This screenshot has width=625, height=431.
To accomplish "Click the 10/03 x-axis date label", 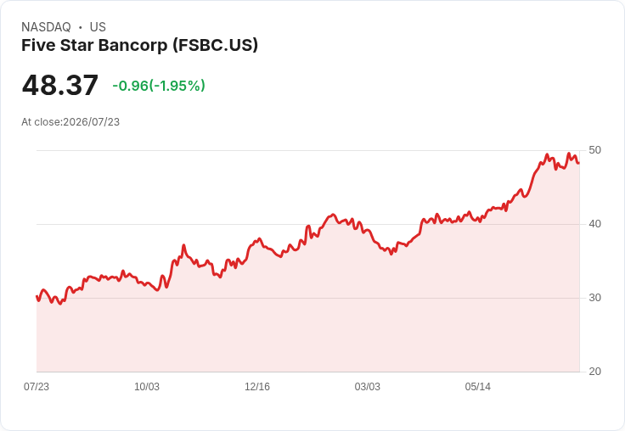I will (x=147, y=387).
